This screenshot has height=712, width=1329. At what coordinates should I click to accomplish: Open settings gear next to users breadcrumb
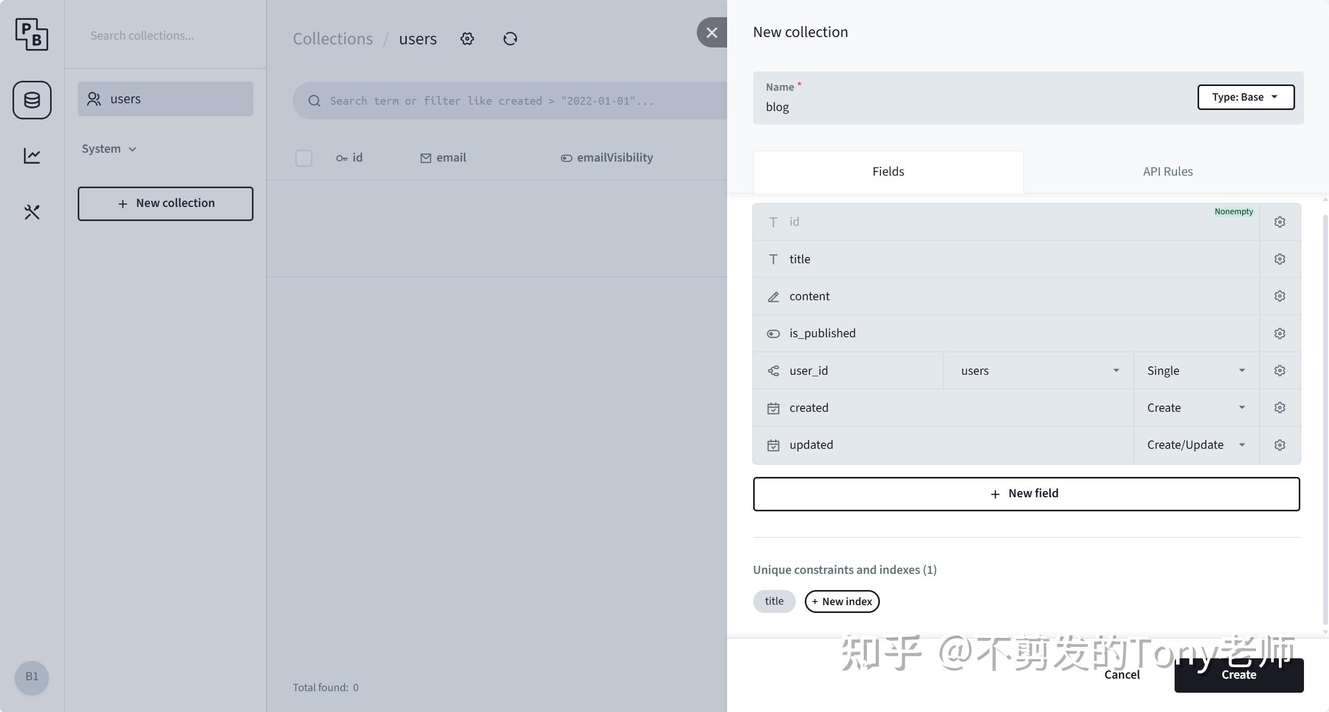pos(467,39)
